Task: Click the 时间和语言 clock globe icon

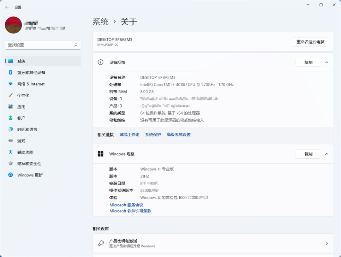Action: (10, 129)
